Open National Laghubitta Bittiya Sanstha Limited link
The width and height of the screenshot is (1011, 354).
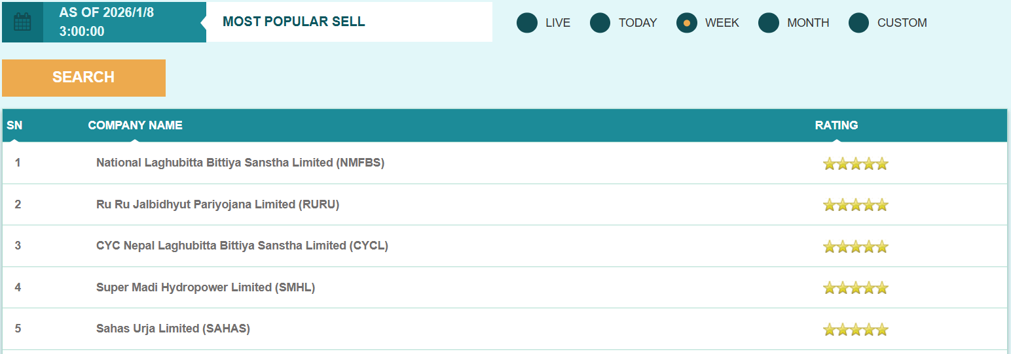pos(240,163)
